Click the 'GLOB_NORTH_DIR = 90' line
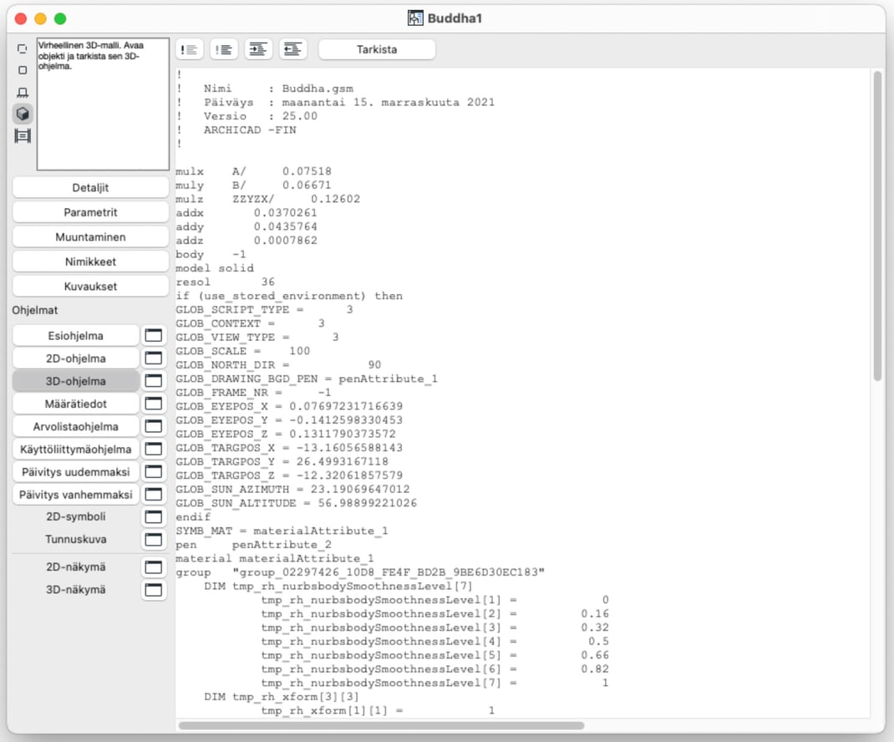This screenshot has width=894, height=742. pyautogui.click(x=278, y=365)
